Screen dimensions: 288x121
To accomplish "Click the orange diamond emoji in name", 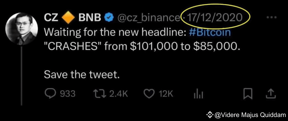I will pos(69,18).
